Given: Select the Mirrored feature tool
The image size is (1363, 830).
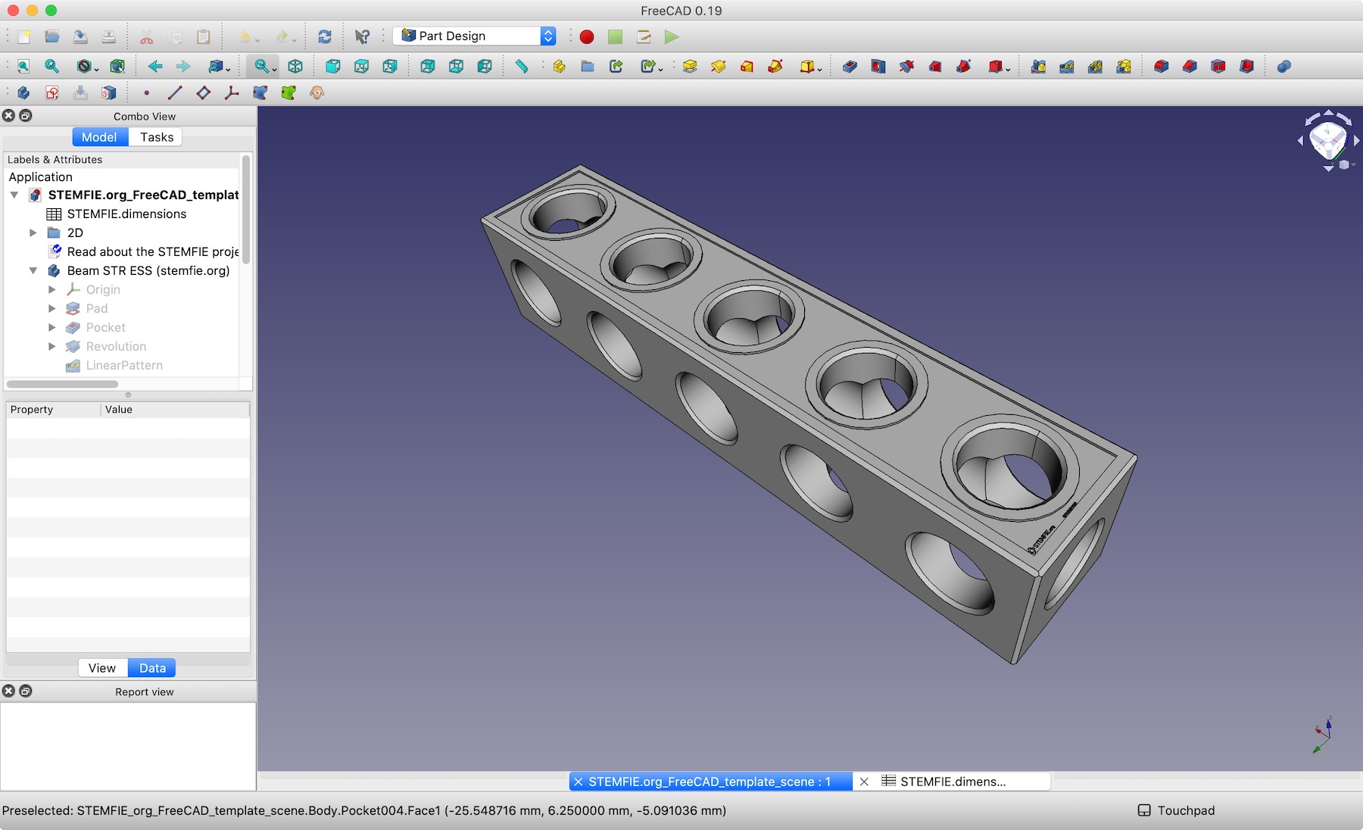Looking at the screenshot, I should point(1038,67).
